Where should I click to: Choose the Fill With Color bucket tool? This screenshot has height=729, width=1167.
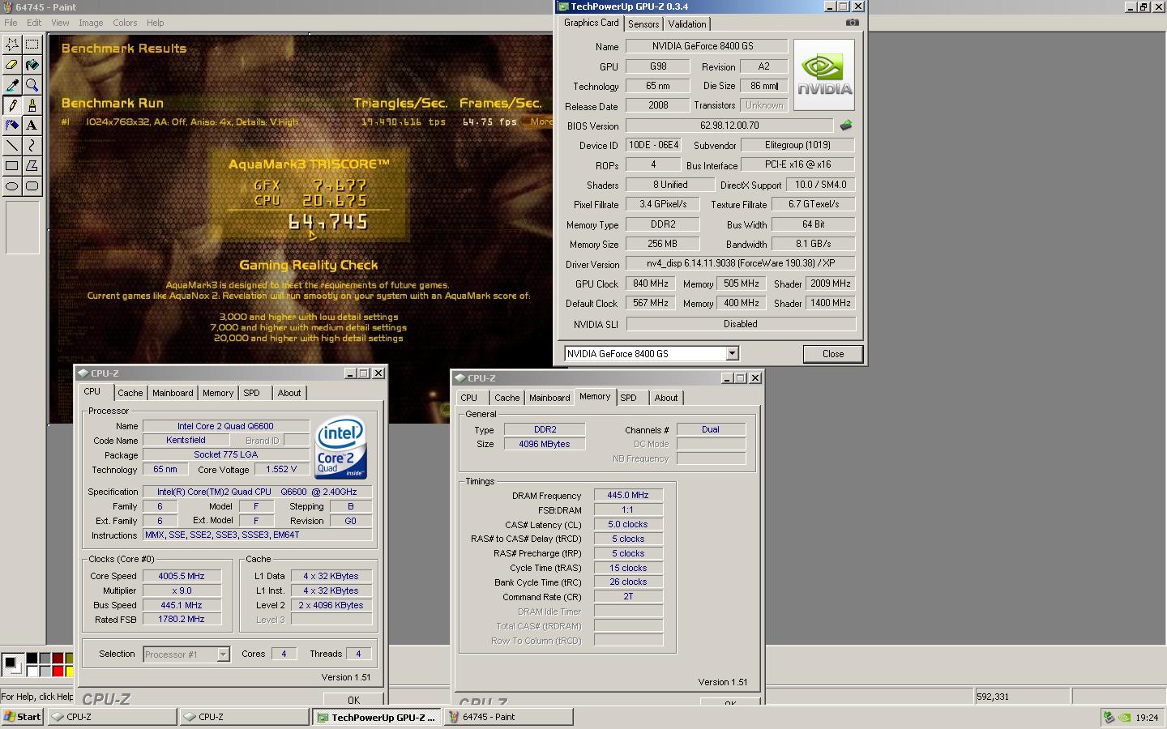coord(32,65)
